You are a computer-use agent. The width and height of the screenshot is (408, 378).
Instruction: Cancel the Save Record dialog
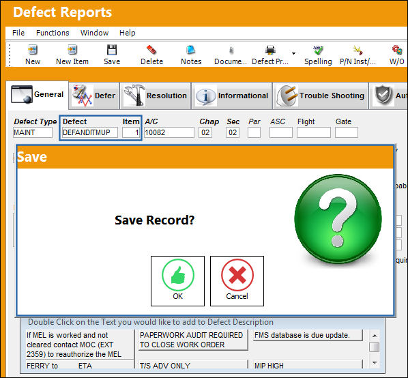[237, 281]
